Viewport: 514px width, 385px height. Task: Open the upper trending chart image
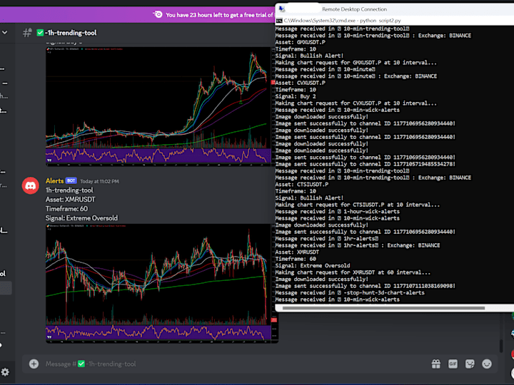pyautogui.click(x=158, y=106)
